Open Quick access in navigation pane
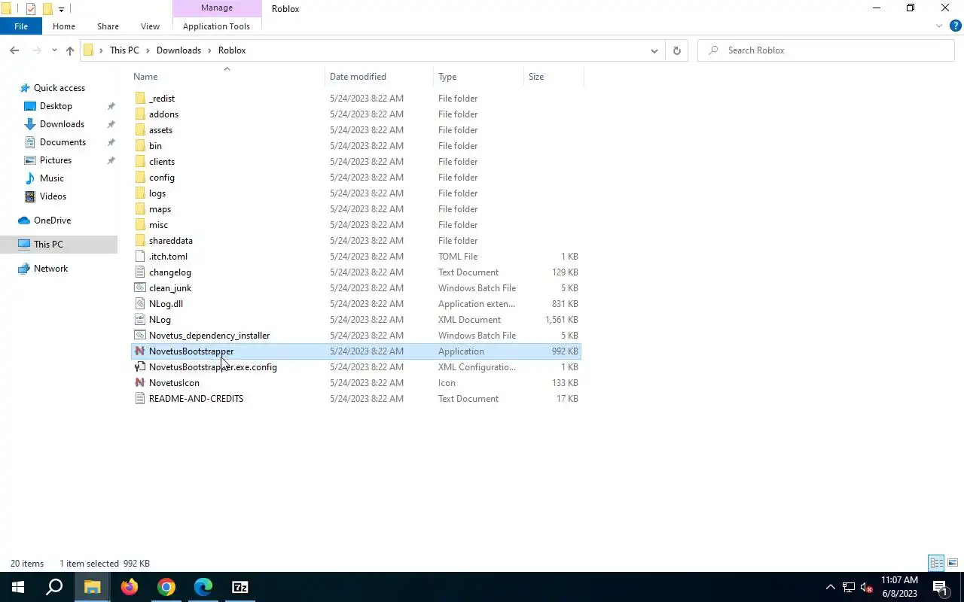964x602 pixels. [x=59, y=88]
